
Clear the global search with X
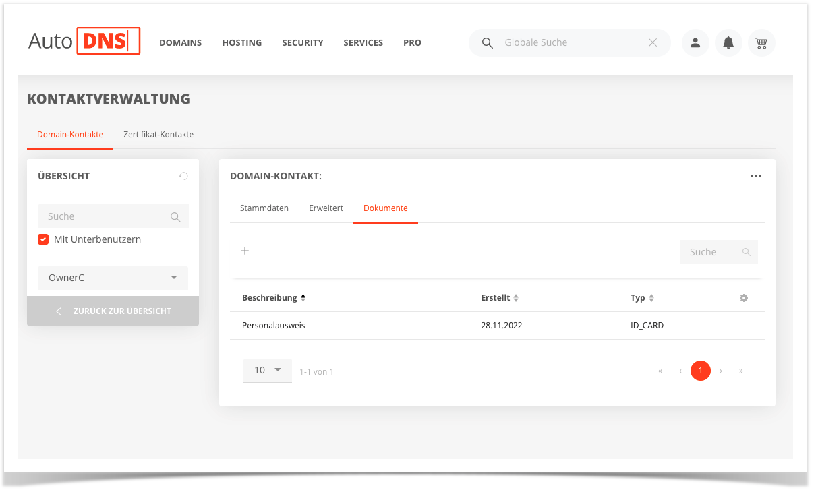[653, 42]
